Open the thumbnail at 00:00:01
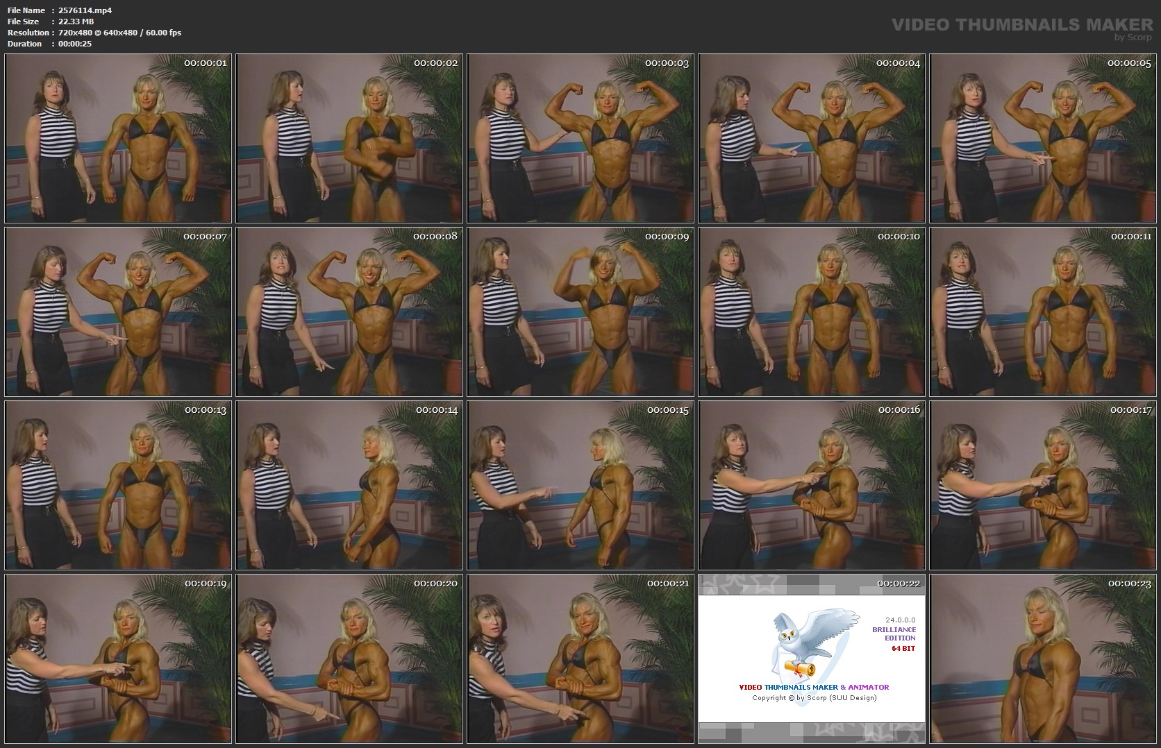 click(119, 138)
